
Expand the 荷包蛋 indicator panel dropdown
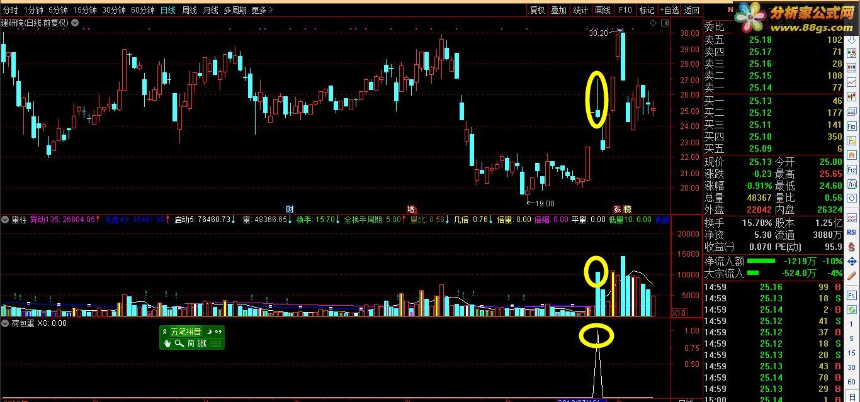click(5, 323)
